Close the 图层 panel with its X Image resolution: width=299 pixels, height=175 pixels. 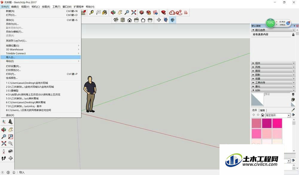(294, 71)
